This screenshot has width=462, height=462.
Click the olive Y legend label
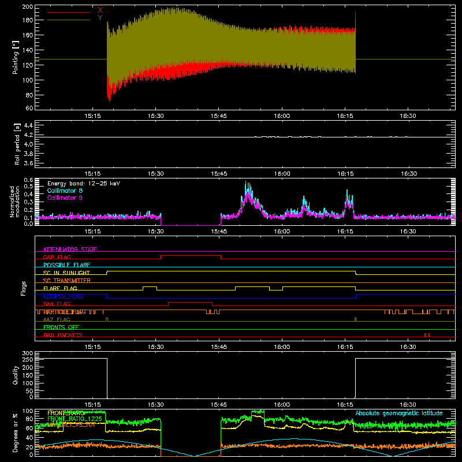[100, 18]
